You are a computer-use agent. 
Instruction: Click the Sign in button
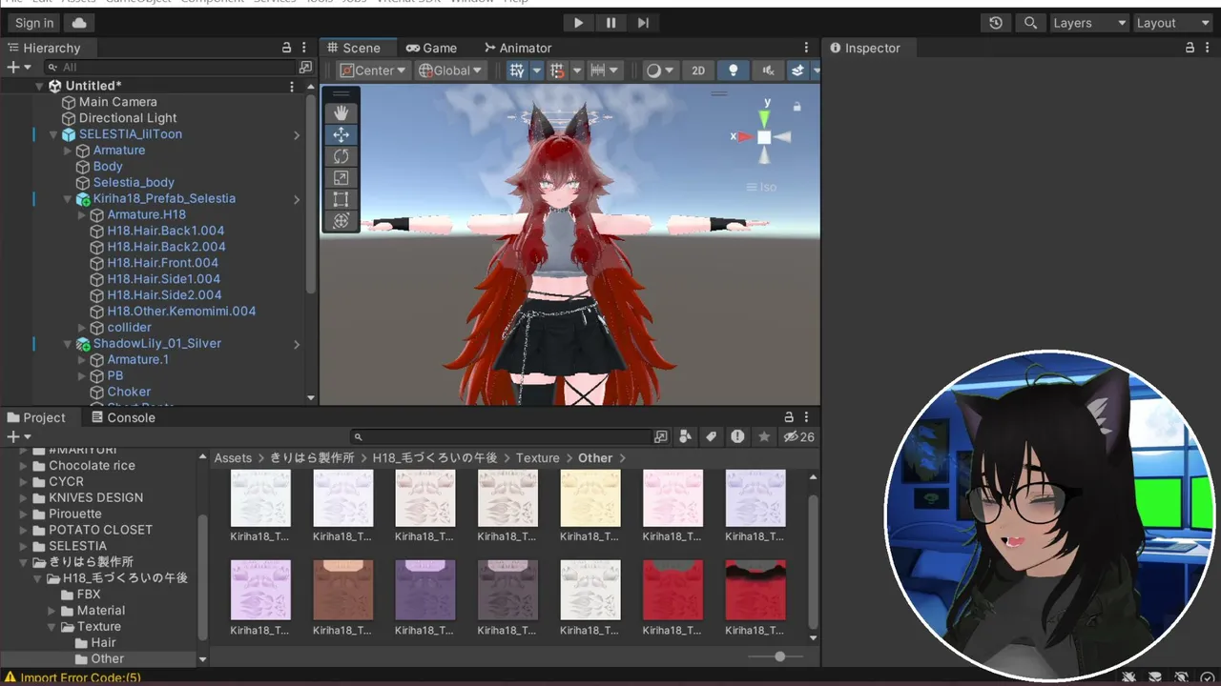click(x=34, y=23)
